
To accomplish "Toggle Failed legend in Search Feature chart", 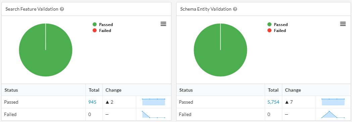I will tap(102, 31).
